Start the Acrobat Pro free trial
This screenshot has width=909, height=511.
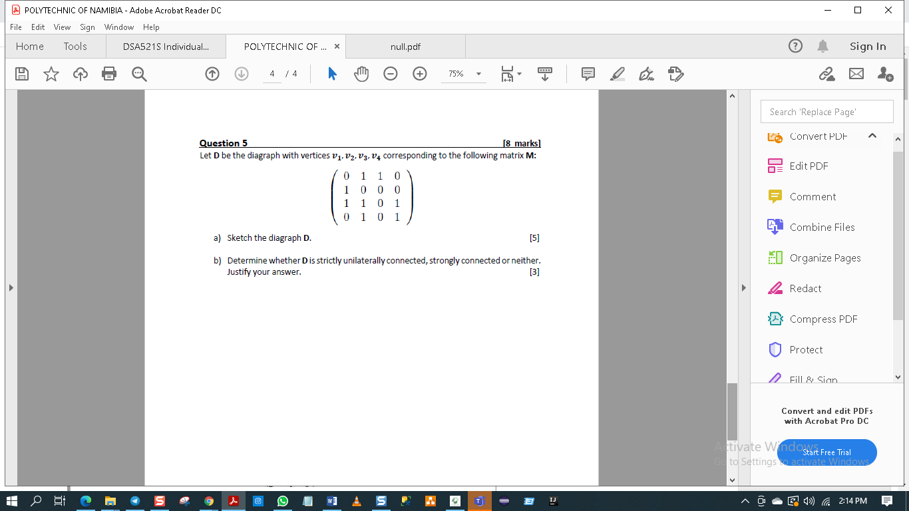click(826, 452)
